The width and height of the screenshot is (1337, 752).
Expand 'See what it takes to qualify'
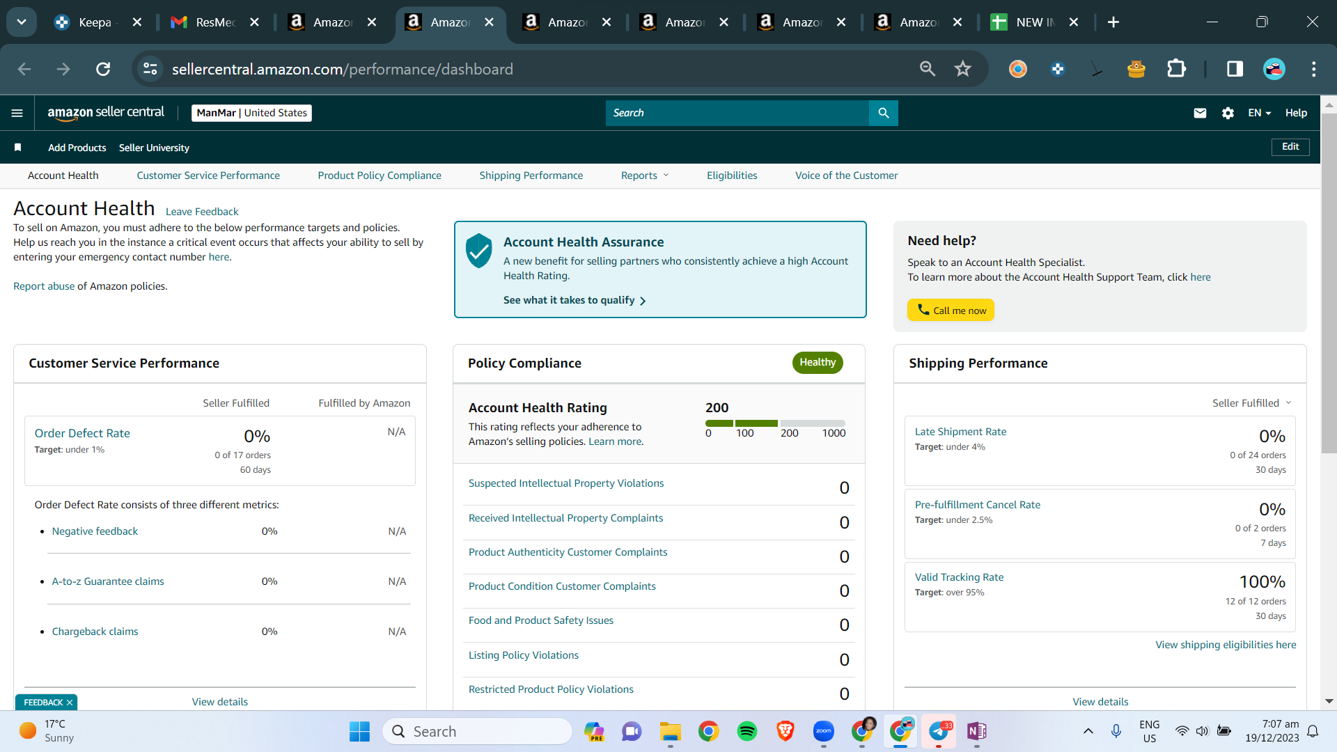tap(574, 300)
